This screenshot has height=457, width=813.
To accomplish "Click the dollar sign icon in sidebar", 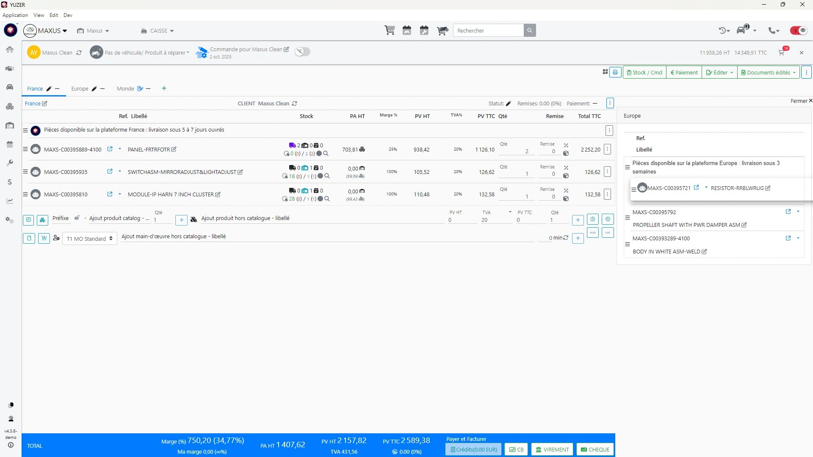I will (x=10, y=182).
